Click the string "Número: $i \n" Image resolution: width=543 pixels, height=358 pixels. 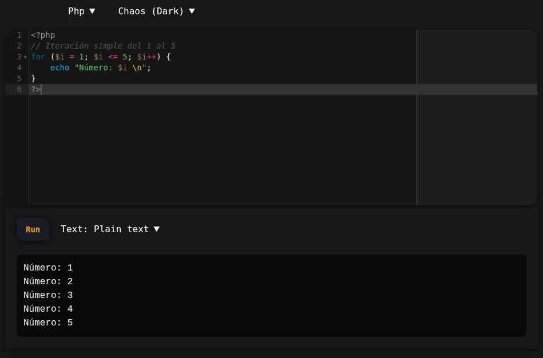click(109, 67)
